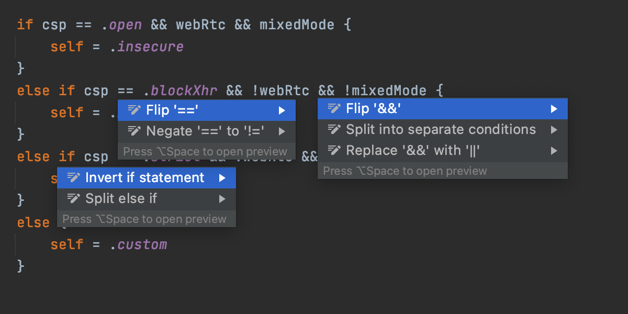The height and width of the screenshot is (314, 628).
Task: Choose Split into separate conditions
Action: coord(441,129)
